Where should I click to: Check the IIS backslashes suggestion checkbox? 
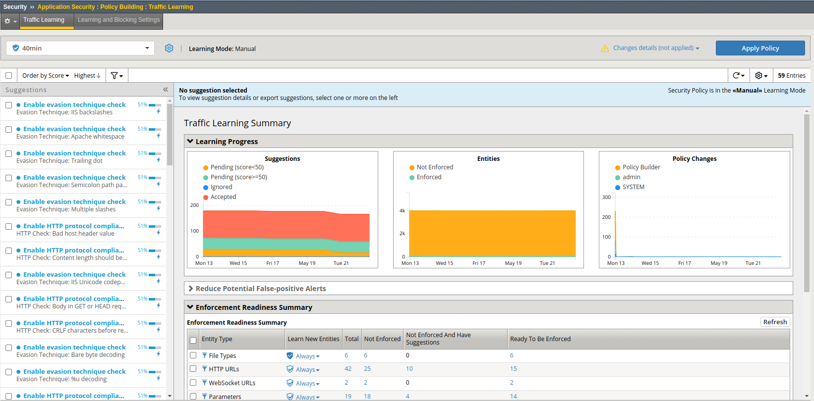coord(9,105)
